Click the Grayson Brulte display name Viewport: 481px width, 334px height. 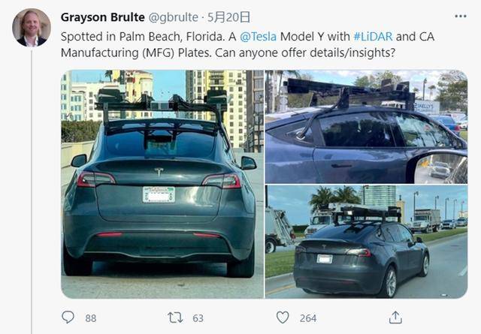[x=102, y=17]
